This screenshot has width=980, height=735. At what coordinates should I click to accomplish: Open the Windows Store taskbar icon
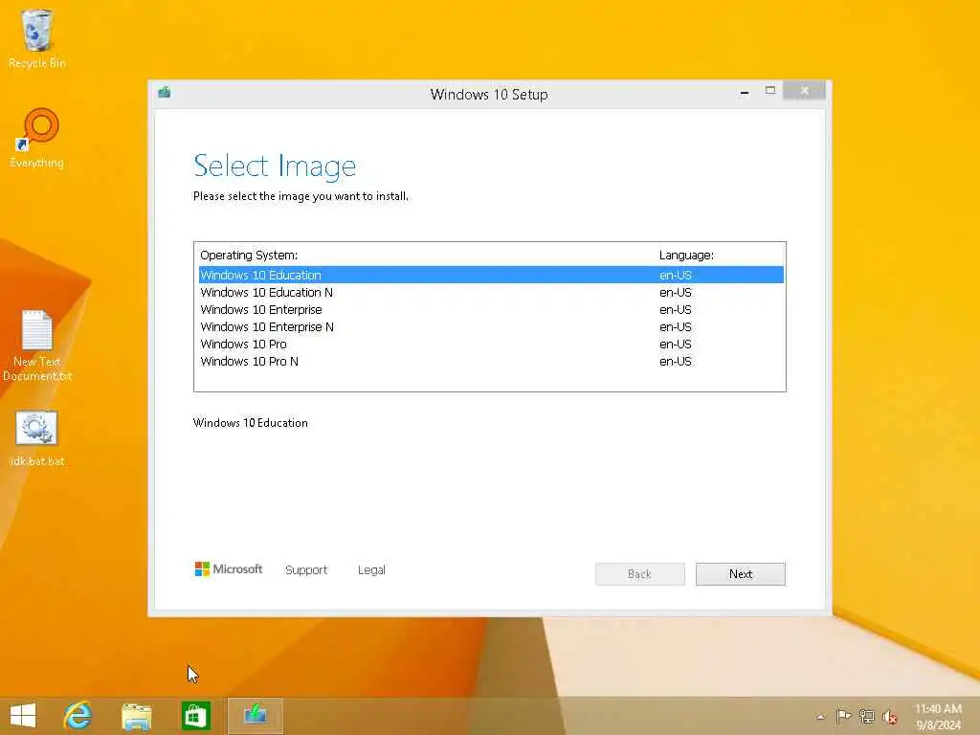coord(195,716)
